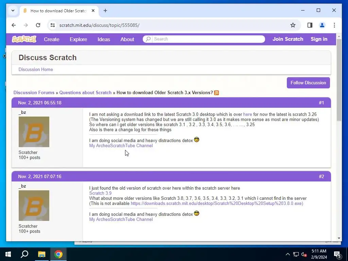
Task: Click the RSS feed icon beside topic title
Action: coord(216,93)
